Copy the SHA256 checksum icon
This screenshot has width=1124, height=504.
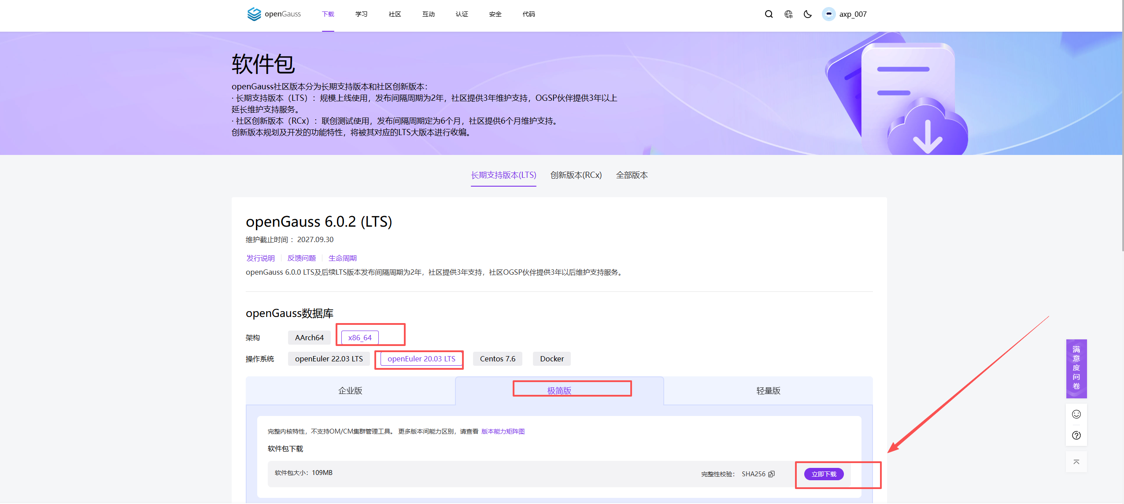click(x=771, y=474)
